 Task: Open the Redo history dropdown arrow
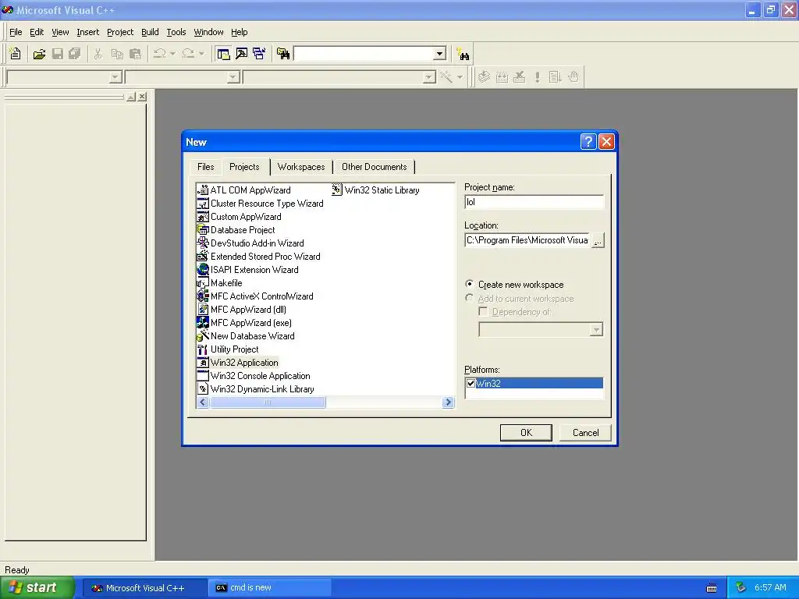click(x=201, y=54)
